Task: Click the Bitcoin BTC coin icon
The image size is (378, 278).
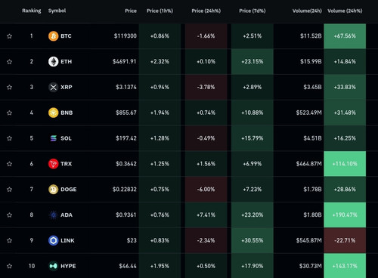Action: (53, 36)
